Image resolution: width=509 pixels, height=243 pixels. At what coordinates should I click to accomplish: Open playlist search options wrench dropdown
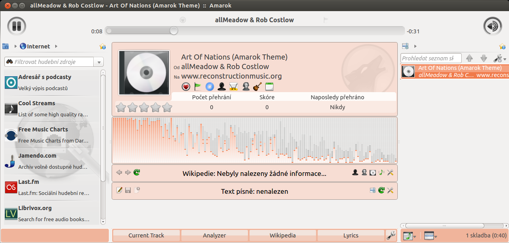coord(499,58)
